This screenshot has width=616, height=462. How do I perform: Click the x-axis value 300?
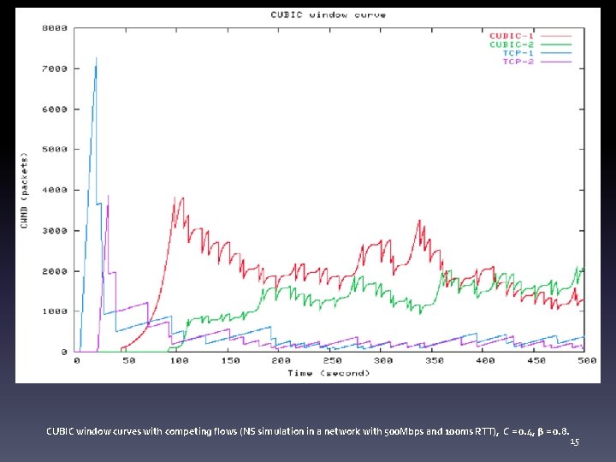coord(383,360)
